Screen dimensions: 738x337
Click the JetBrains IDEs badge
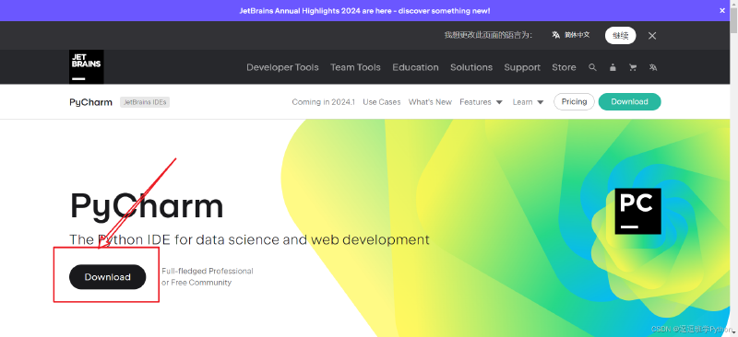click(145, 102)
